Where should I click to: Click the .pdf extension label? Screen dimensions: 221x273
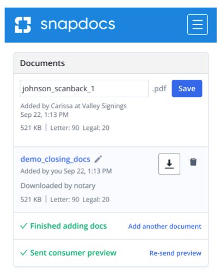point(159,88)
